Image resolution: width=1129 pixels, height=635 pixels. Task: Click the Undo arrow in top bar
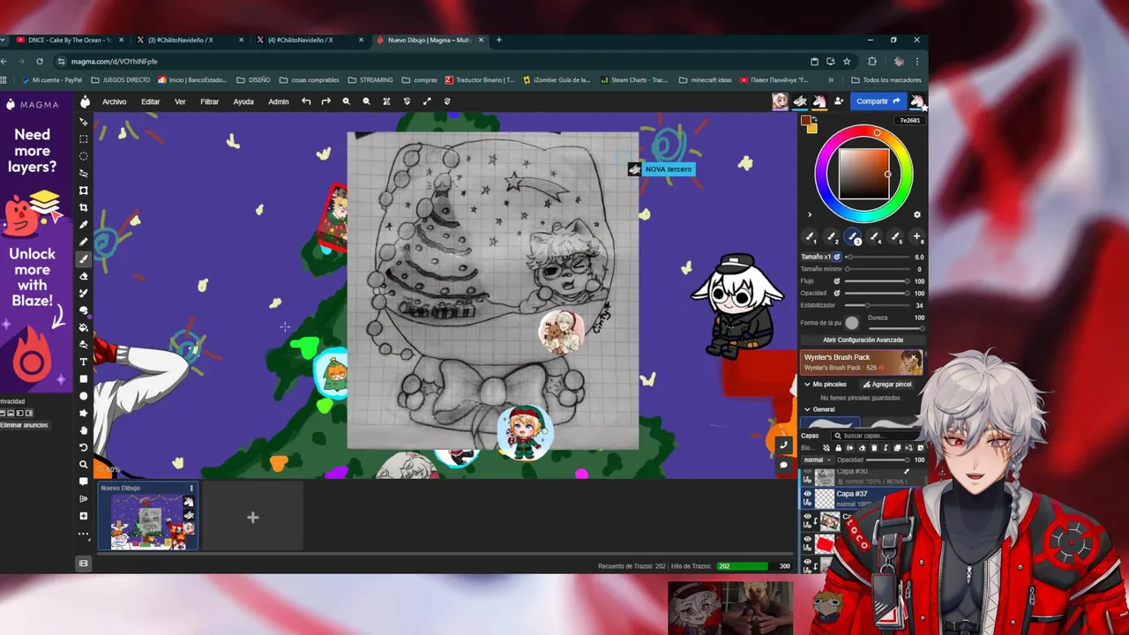pyautogui.click(x=306, y=101)
